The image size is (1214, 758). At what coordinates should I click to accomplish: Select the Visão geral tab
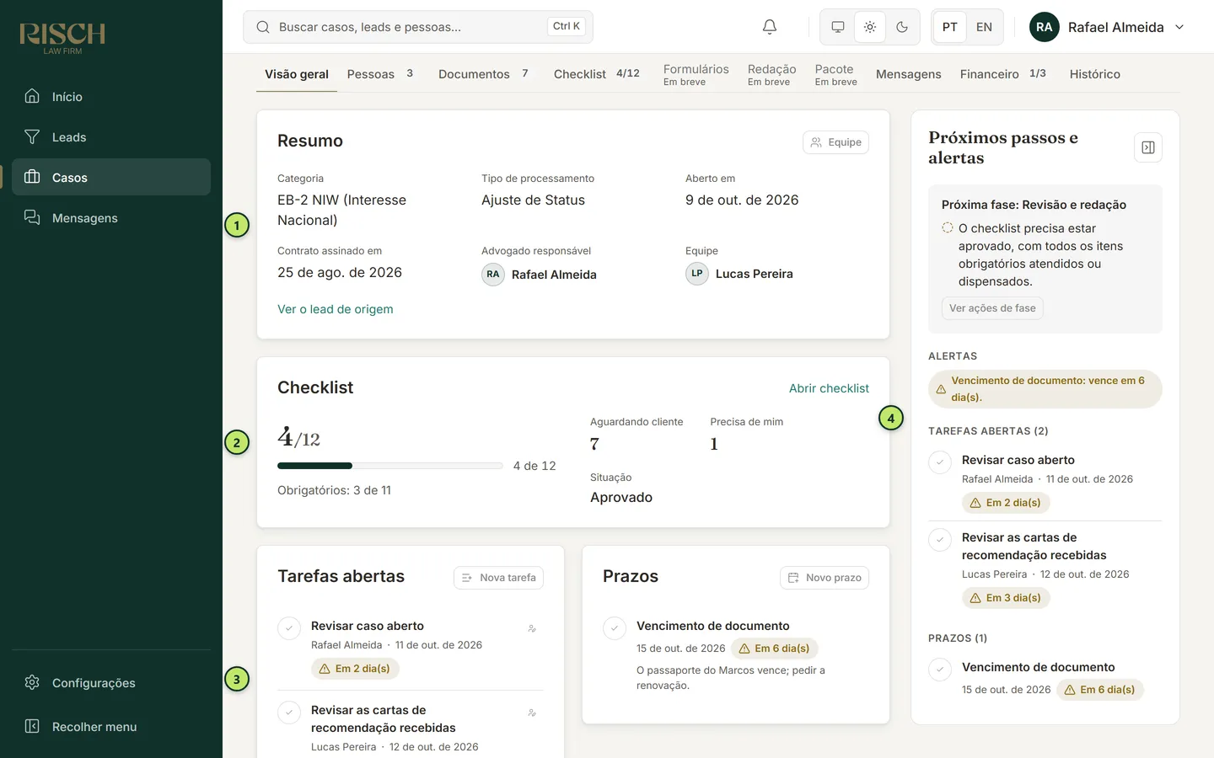[x=297, y=74]
